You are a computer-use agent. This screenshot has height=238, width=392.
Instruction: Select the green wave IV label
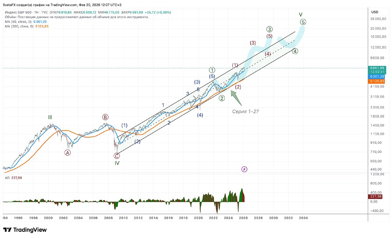click(x=117, y=163)
